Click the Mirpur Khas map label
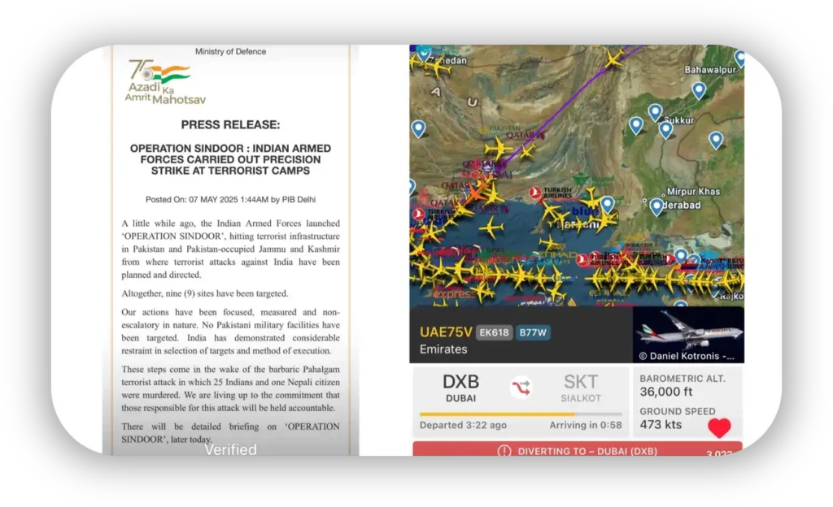The image size is (833, 507). [x=693, y=192]
